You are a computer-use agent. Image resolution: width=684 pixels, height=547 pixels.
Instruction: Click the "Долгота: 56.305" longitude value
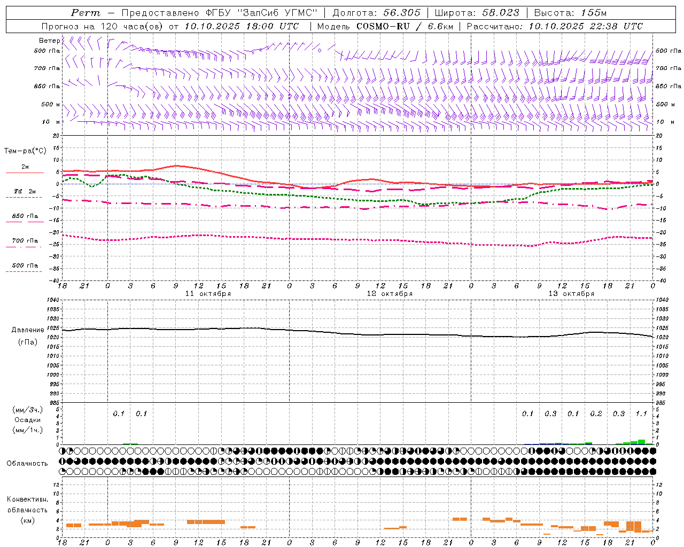[x=377, y=13]
